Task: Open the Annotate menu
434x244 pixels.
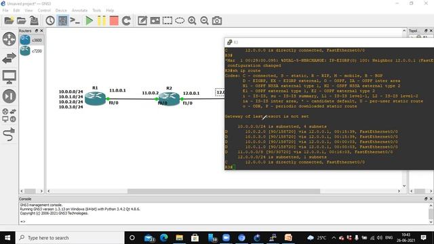Action: pos(79,10)
